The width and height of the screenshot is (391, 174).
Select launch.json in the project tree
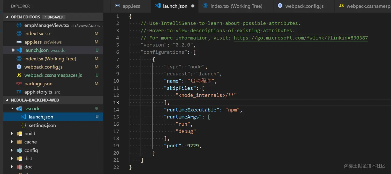pos(53,117)
